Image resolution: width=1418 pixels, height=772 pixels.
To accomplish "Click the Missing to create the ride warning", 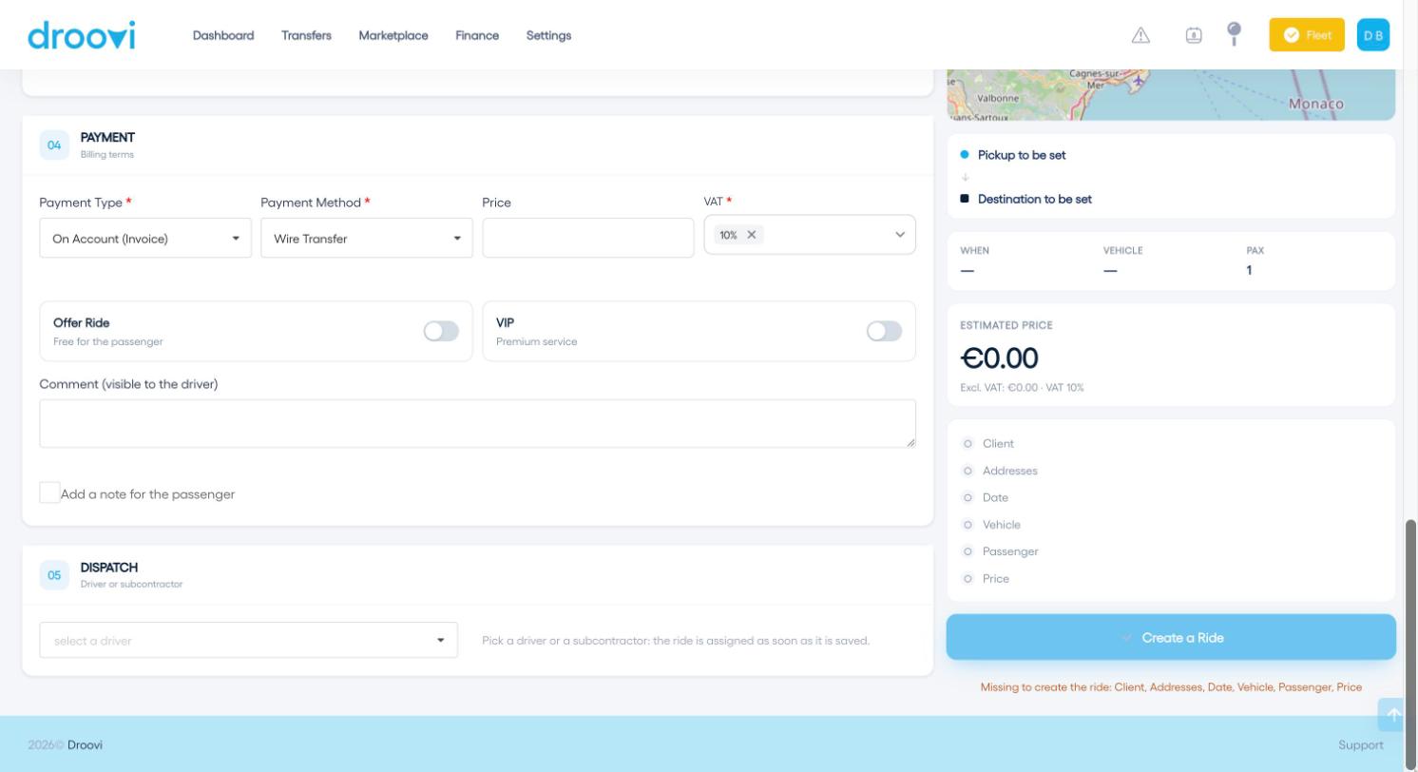I will pyautogui.click(x=1171, y=686).
